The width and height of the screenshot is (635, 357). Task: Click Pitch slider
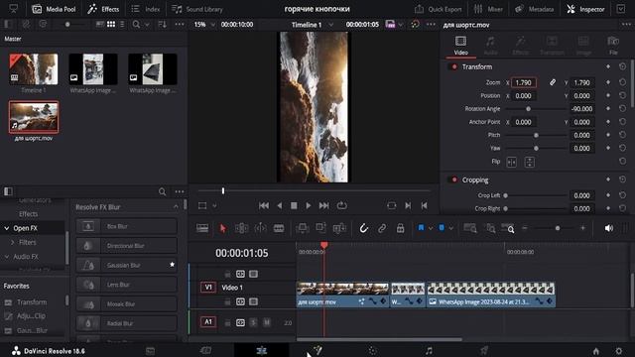click(536, 135)
